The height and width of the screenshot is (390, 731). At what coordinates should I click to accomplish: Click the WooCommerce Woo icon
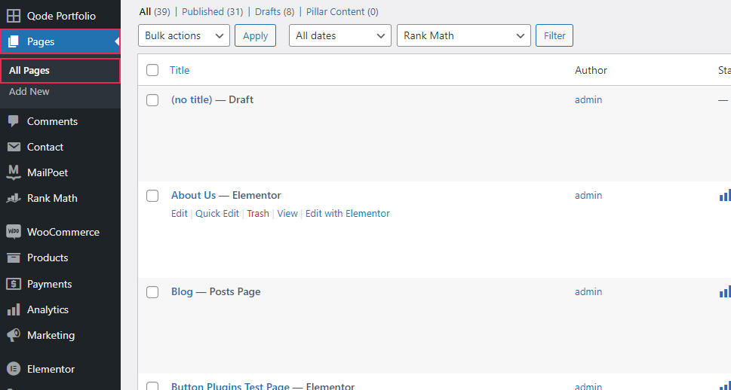tap(14, 232)
